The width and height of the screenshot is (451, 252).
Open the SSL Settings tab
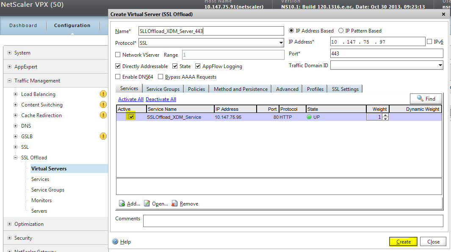click(x=345, y=89)
